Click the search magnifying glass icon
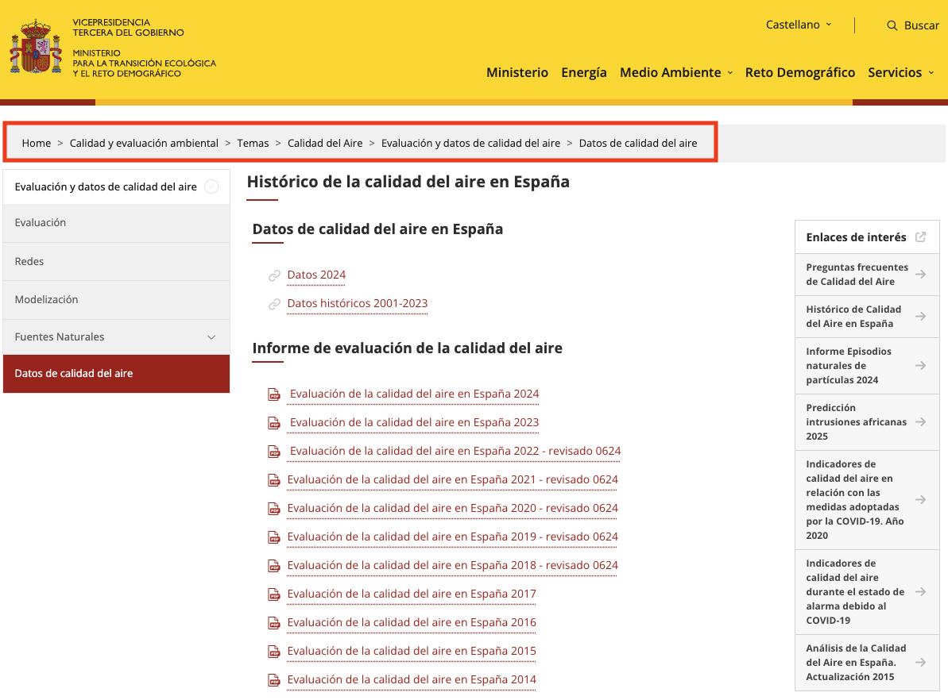The width and height of the screenshot is (948, 700). coord(892,25)
